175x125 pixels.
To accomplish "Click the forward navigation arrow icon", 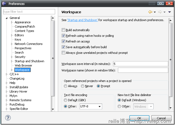I will pyautogui.click(x=160, y=12).
